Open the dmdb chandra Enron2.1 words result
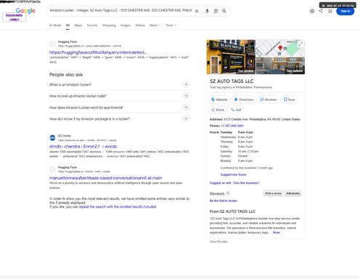Viewport: 363px width, 279px height. 83,147
